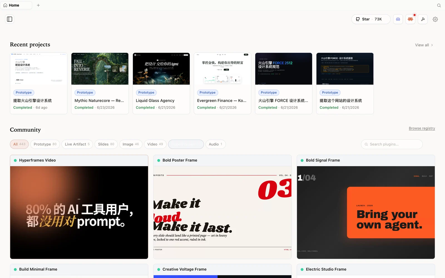The width and height of the screenshot is (445, 278).
Task: Toggle the sidebar panel icon
Action: [x=10, y=19]
